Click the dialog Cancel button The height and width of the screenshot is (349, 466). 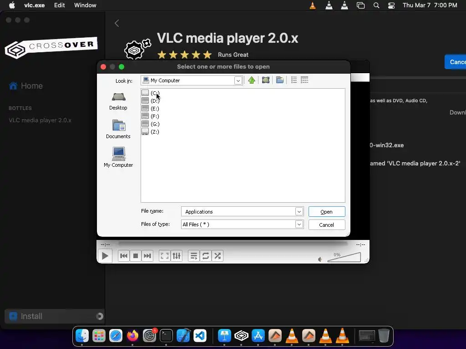tap(327, 224)
